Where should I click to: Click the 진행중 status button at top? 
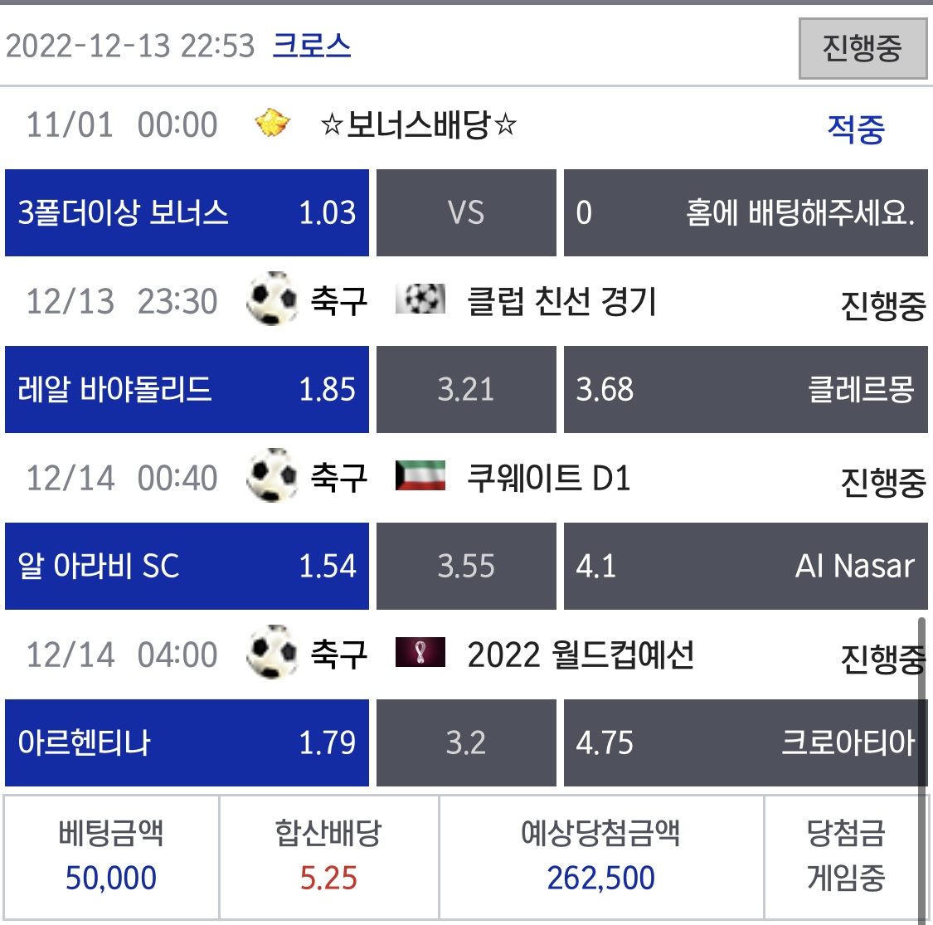coord(863,48)
